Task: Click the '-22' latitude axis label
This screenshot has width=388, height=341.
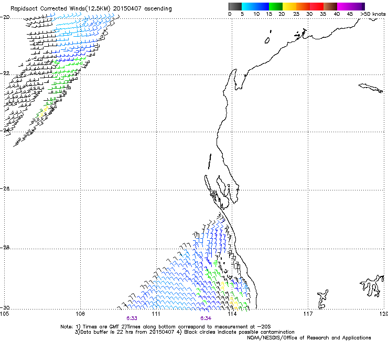Action: tap(5, 73)
